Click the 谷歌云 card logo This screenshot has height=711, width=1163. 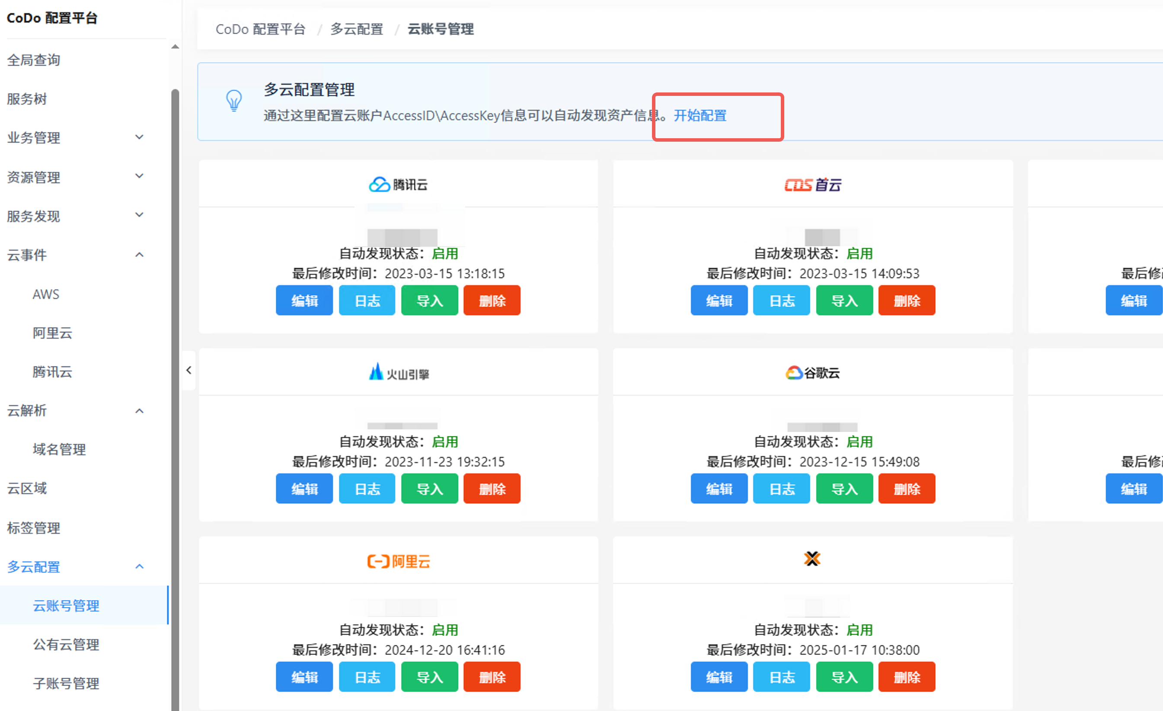coord(812,372)
